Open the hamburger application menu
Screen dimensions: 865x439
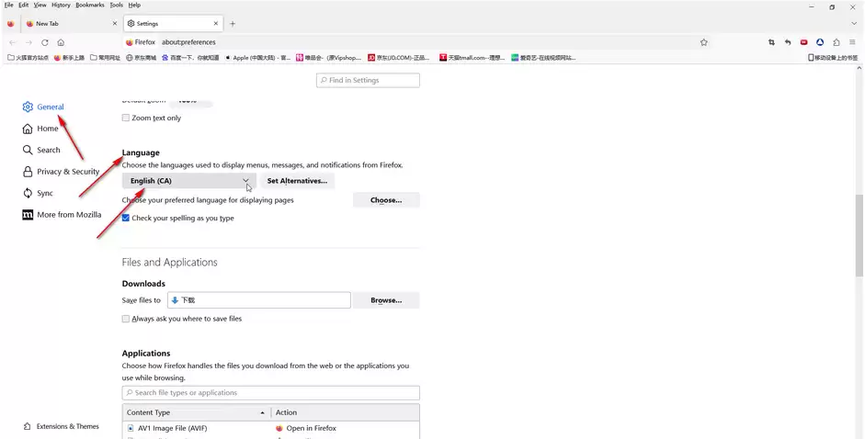(852, 42)
